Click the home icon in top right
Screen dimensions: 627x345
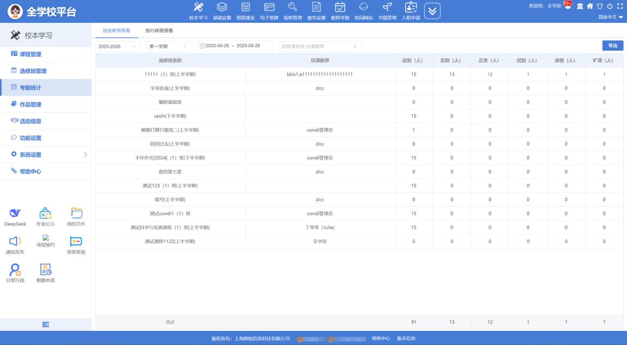[589, 7]
